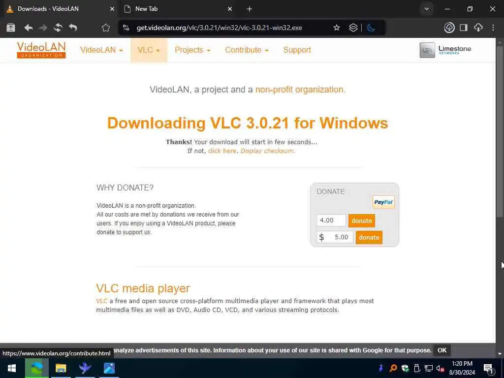Click the orange VLC link in description
Image resolution: width=504 pixels, height=378 pixels.
pyautogui.click(x=101, y=301)
